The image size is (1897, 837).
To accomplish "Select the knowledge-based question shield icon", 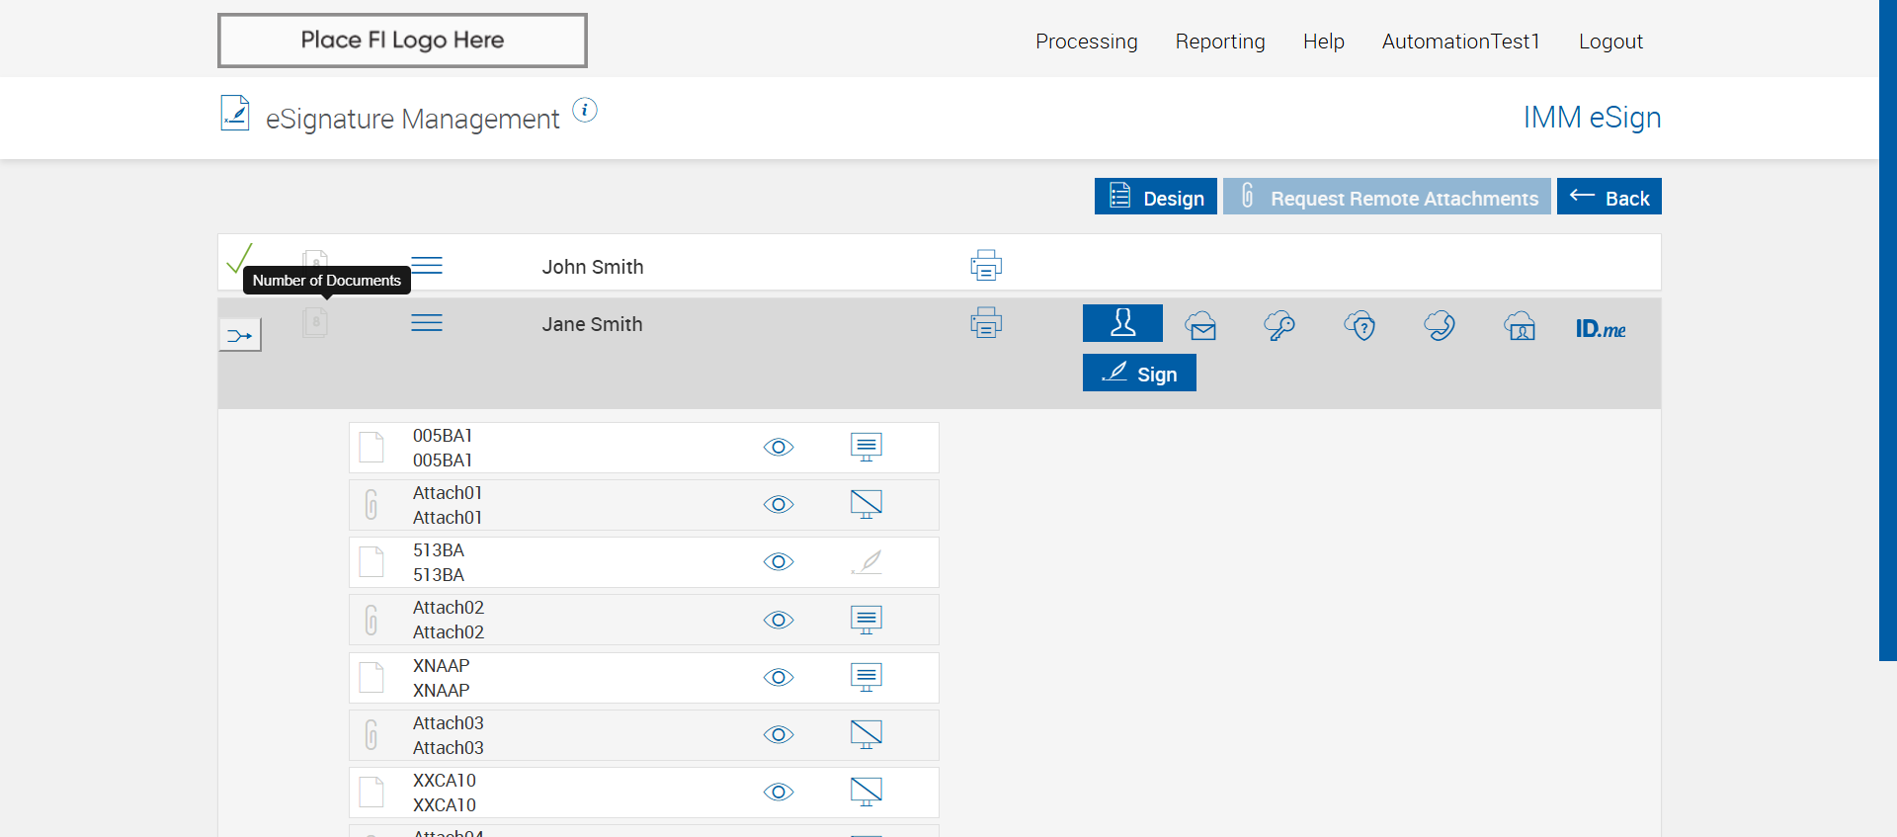I will pos(1360,325).
